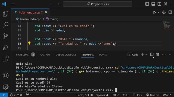This screenshot has width=174, height=97.
Task: Open terminal more actions ellipsis
Action: (164, 54)
